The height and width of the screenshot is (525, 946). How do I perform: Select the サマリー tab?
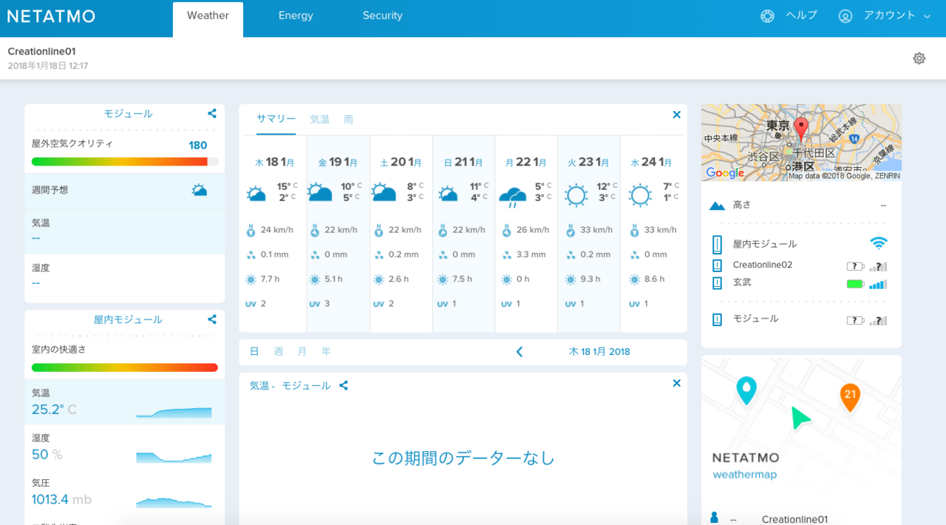click(x=276, y=119)
